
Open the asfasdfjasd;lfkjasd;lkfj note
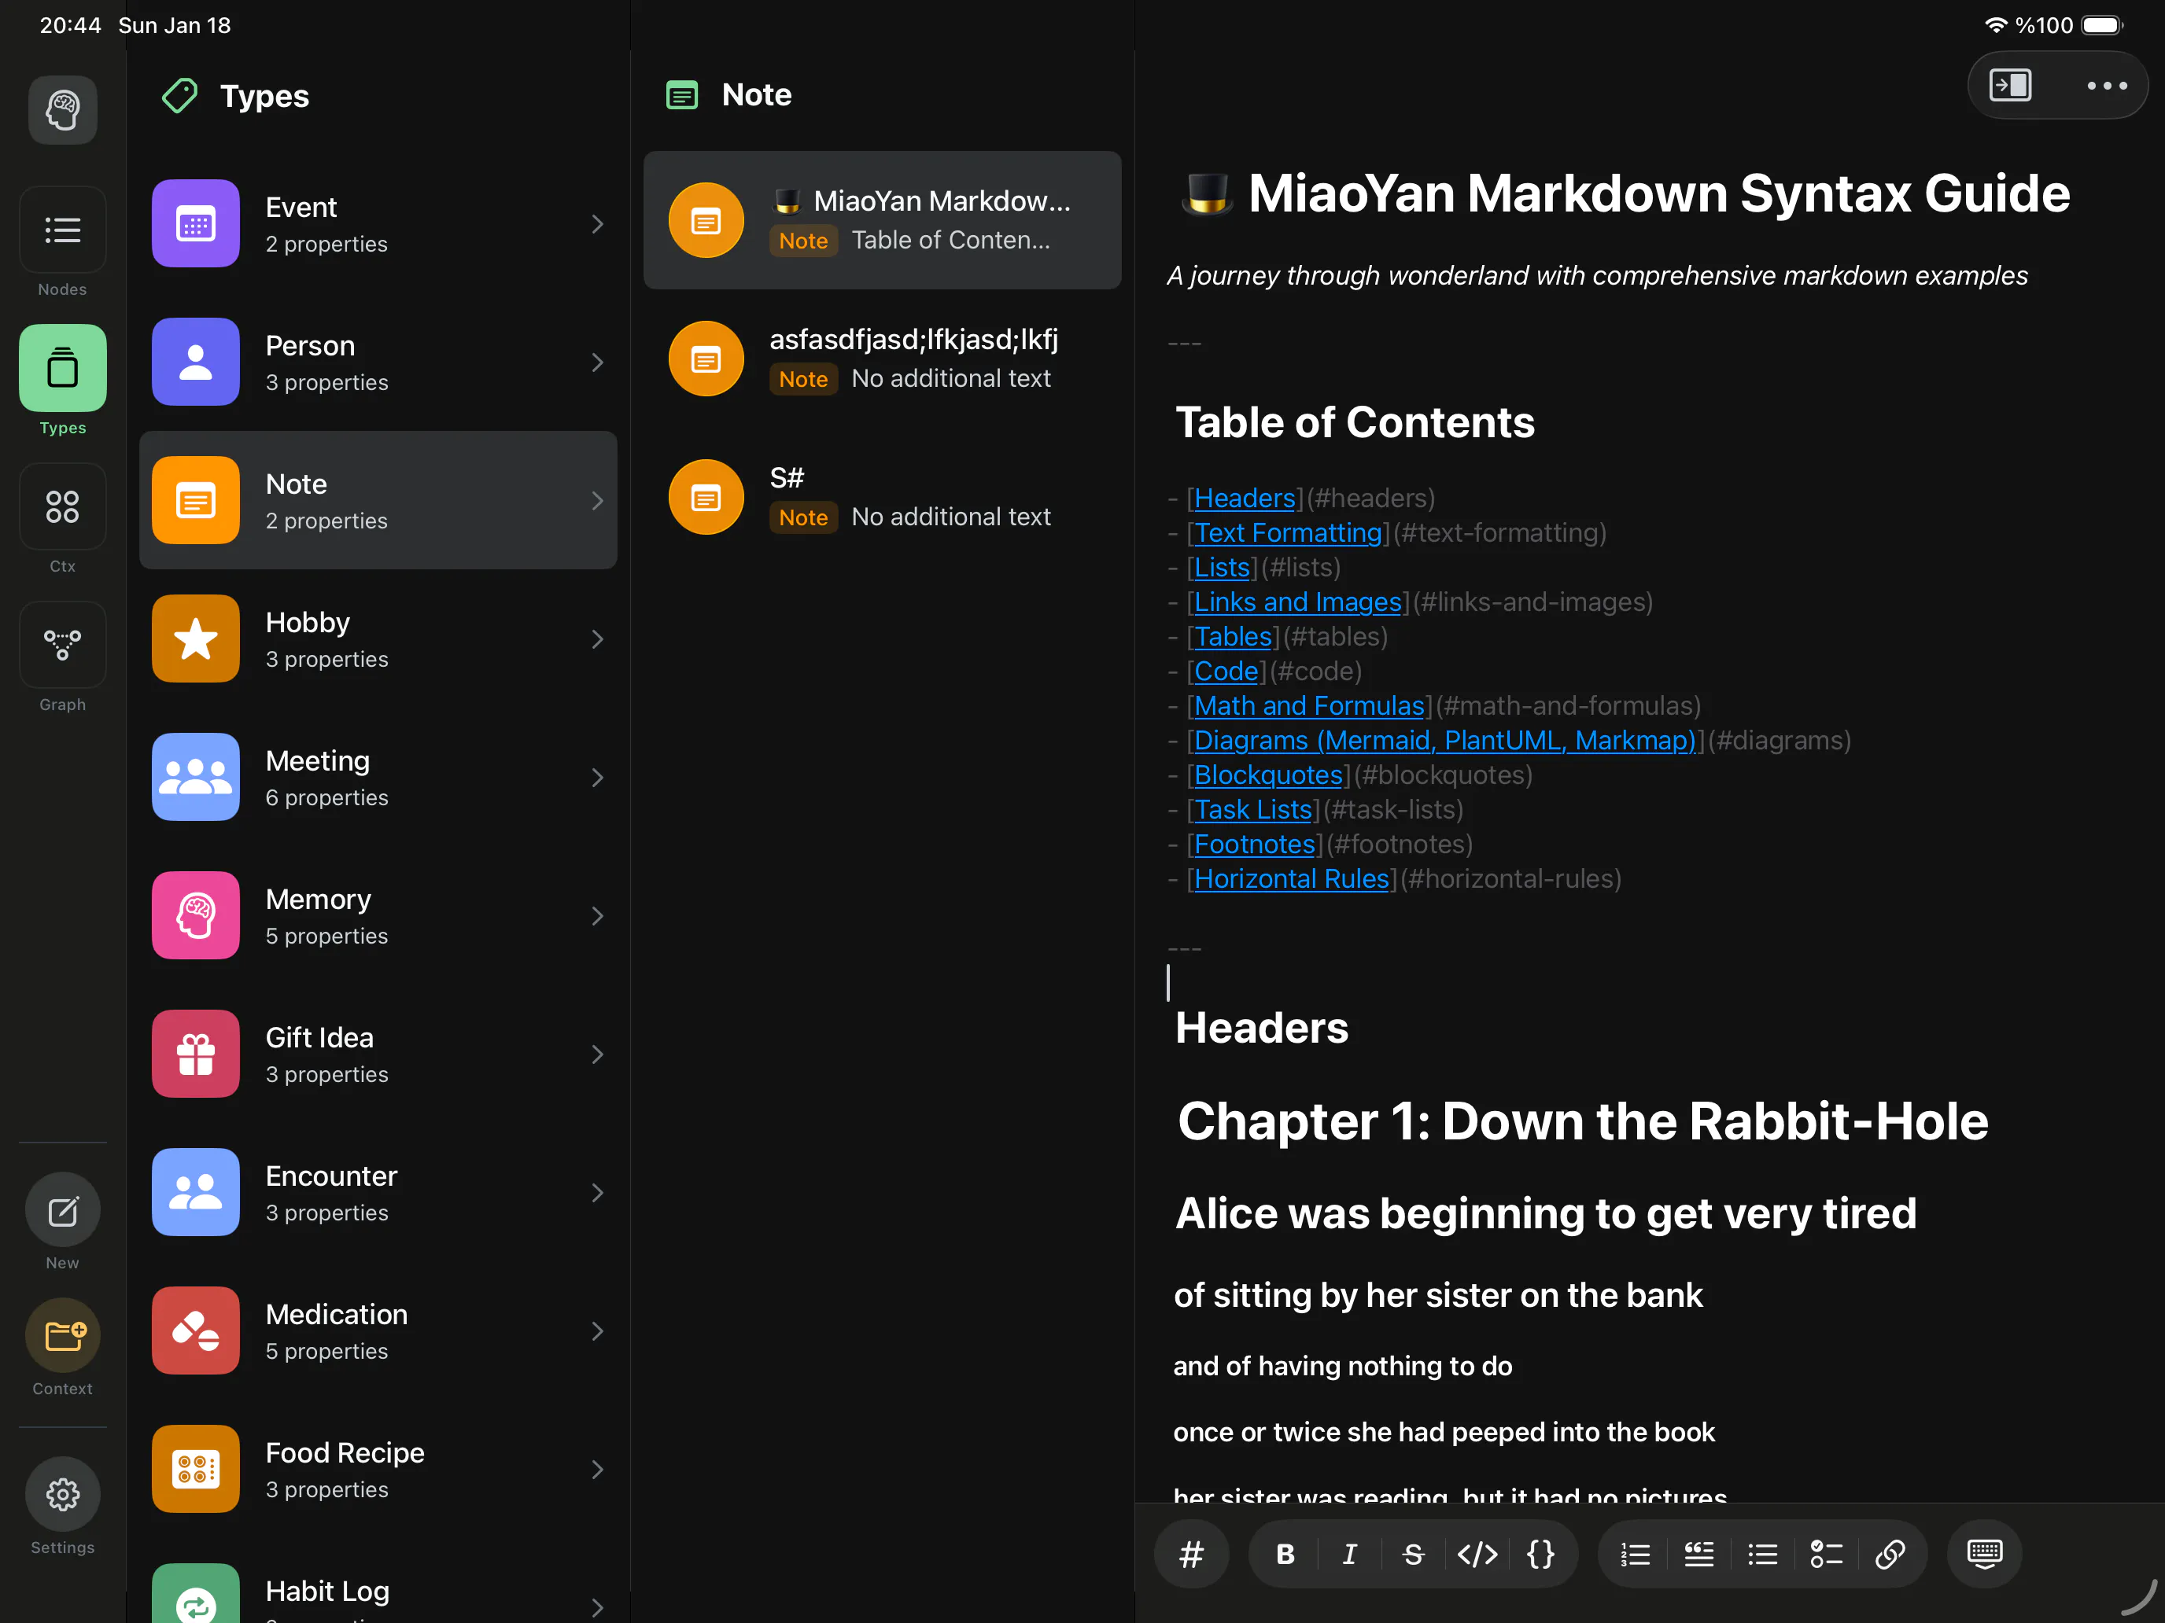pos(882,359)
